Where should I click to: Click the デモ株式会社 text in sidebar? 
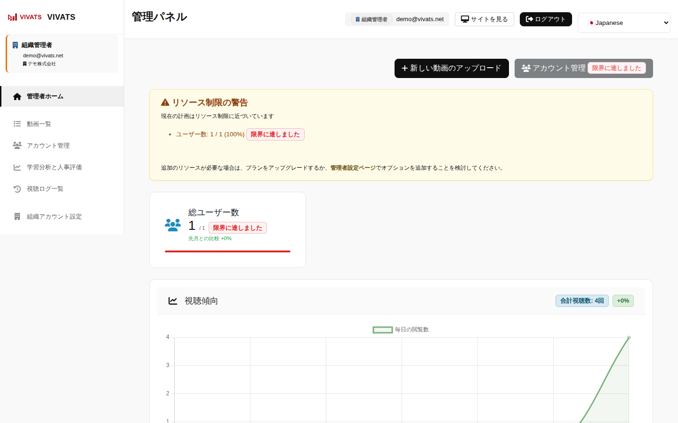click(x=42, y=64)
